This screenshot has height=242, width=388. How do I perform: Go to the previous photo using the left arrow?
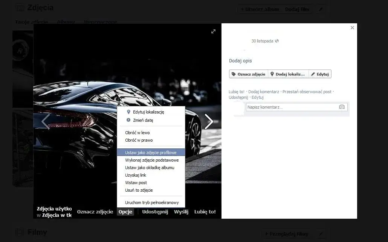point(45,121)
